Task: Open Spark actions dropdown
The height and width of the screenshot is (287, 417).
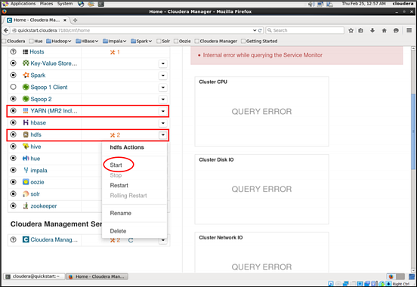Action: point(162,76)
